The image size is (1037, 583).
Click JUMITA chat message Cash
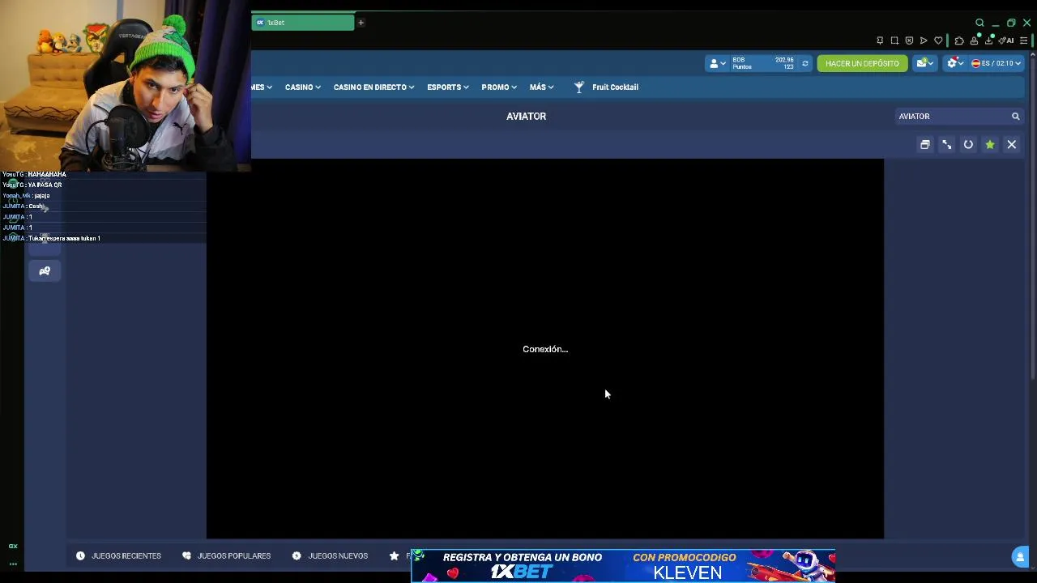coord(36,206)
